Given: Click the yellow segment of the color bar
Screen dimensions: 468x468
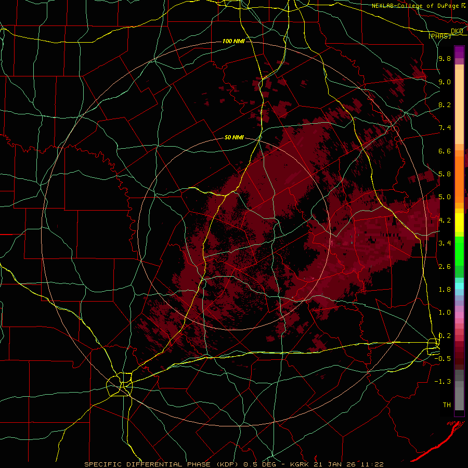Looking at the screenshot, I should [459, 223].
